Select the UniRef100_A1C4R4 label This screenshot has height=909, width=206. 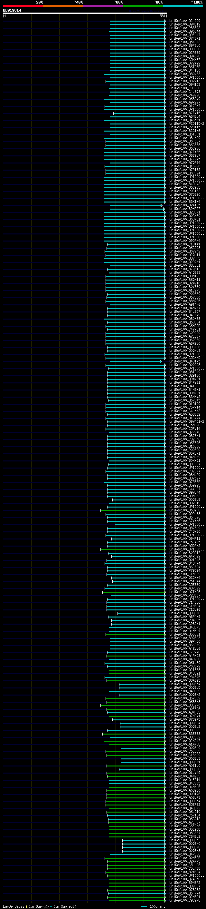[184, 418]
